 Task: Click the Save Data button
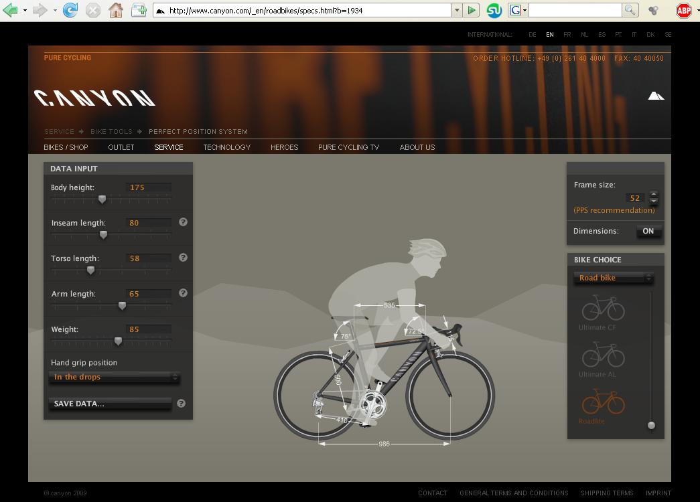click(x=111, y=404)
